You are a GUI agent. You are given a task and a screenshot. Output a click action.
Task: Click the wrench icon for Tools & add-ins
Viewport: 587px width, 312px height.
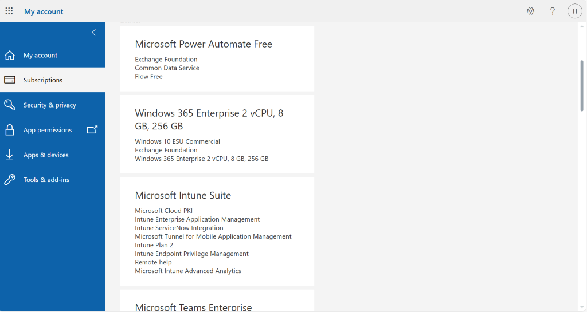(x=10, y=180)
